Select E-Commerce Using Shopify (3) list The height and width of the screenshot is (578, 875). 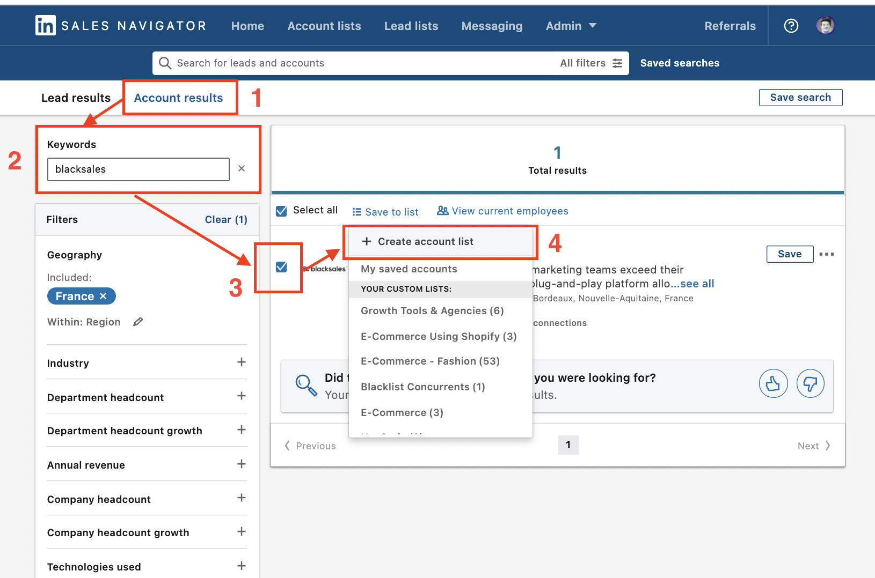click(439, 336)
